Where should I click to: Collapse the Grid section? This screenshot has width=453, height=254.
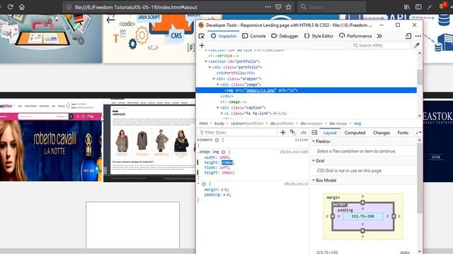[x=314, y=161]
